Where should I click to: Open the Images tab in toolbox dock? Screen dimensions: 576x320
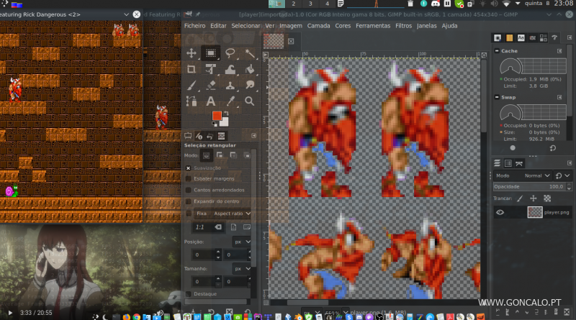point(221,136)
